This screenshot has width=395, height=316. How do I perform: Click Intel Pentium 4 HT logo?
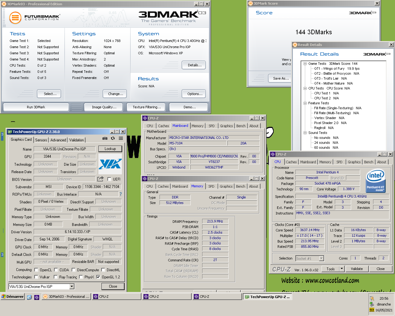375,181
